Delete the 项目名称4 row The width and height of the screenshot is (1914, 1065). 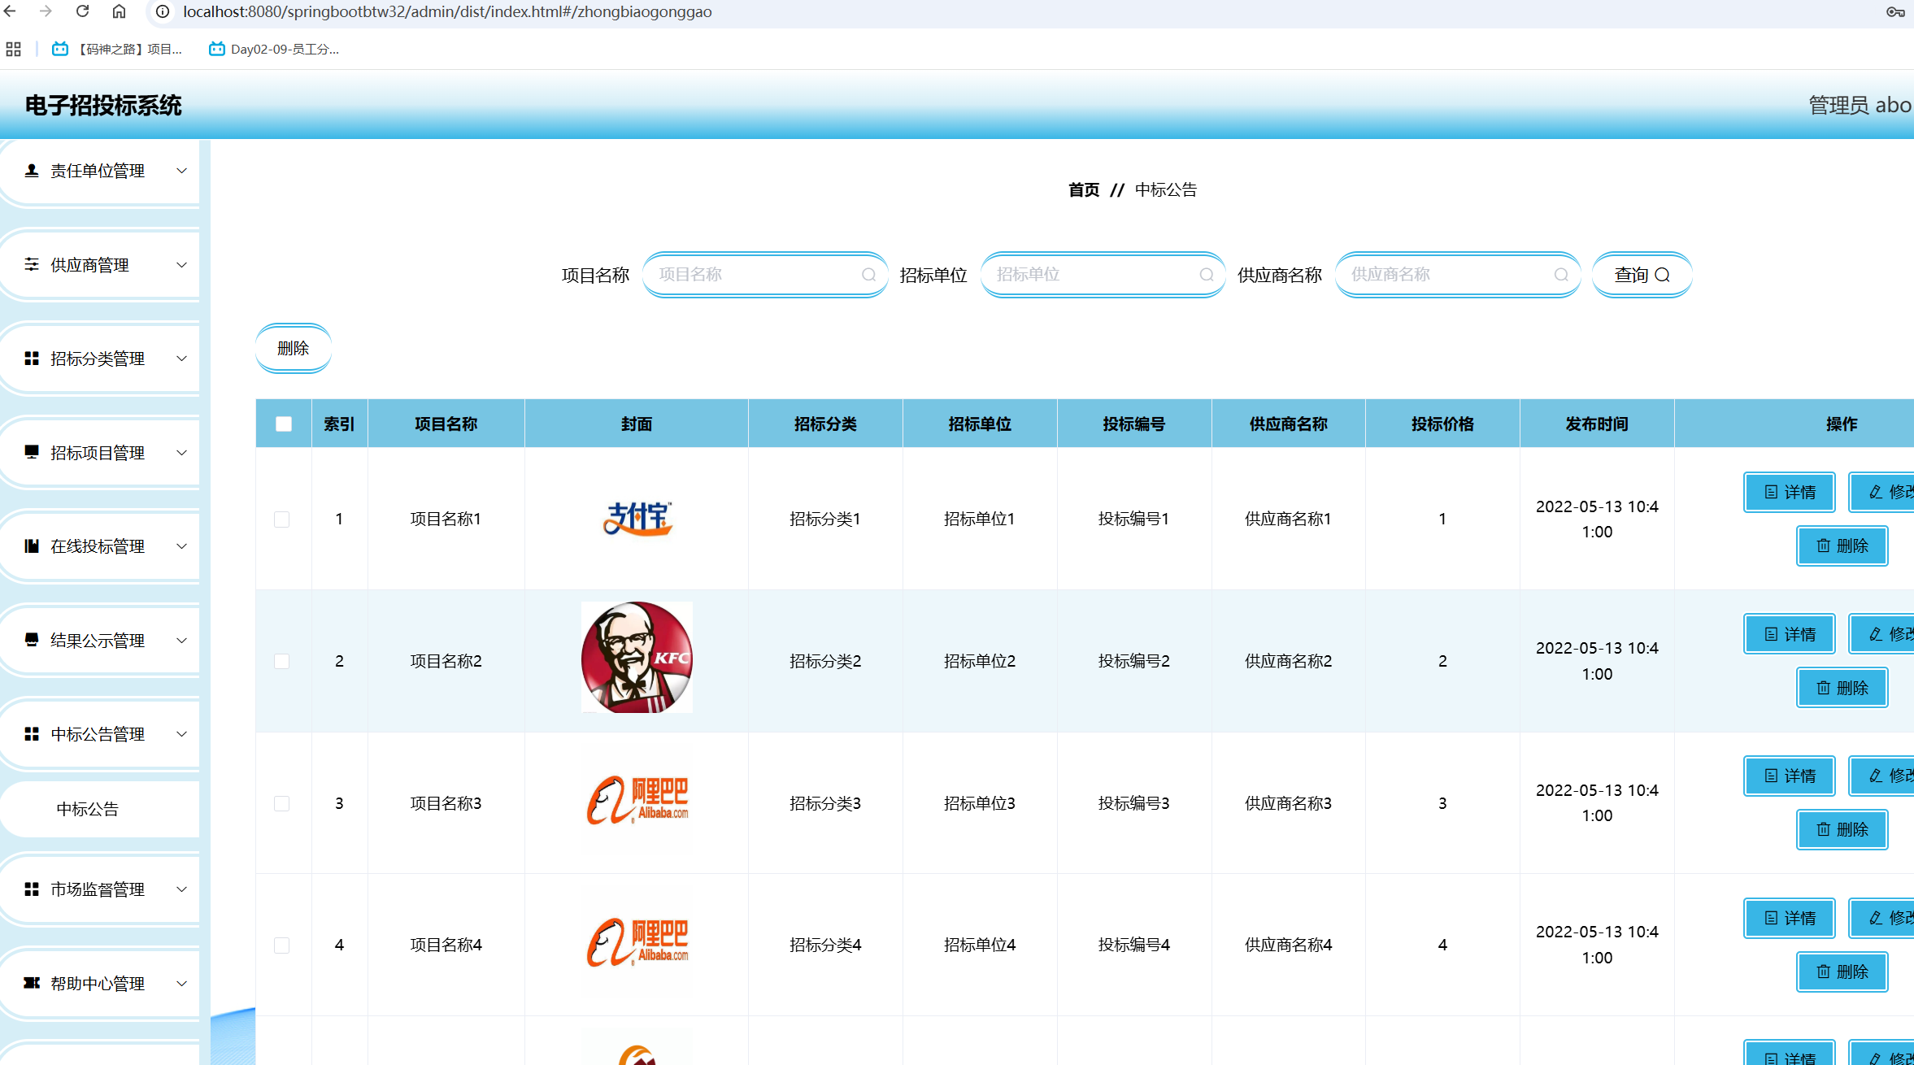1842,972
